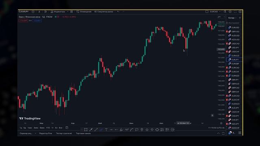Screen dimensions: 260x146
Task: Open the indicator templates grid icon
Action: [71, 12]
